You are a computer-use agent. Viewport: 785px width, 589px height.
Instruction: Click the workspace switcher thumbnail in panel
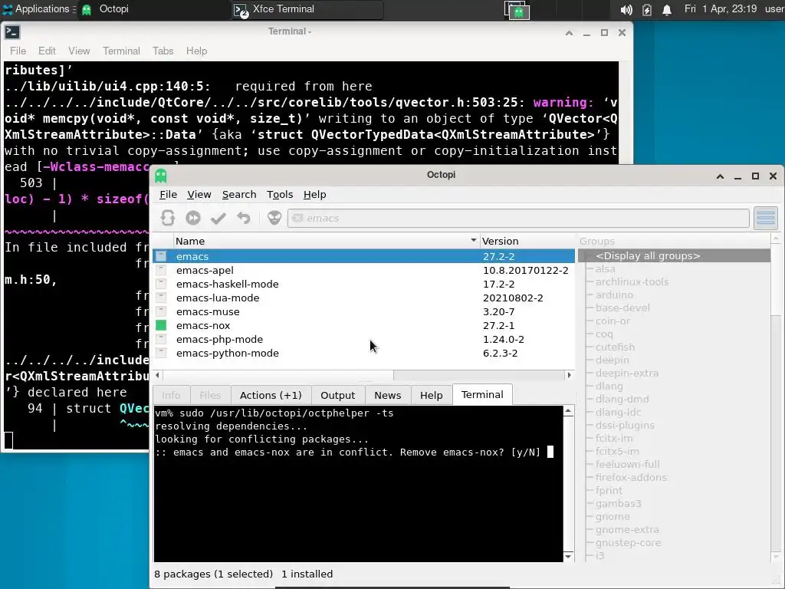517,10
